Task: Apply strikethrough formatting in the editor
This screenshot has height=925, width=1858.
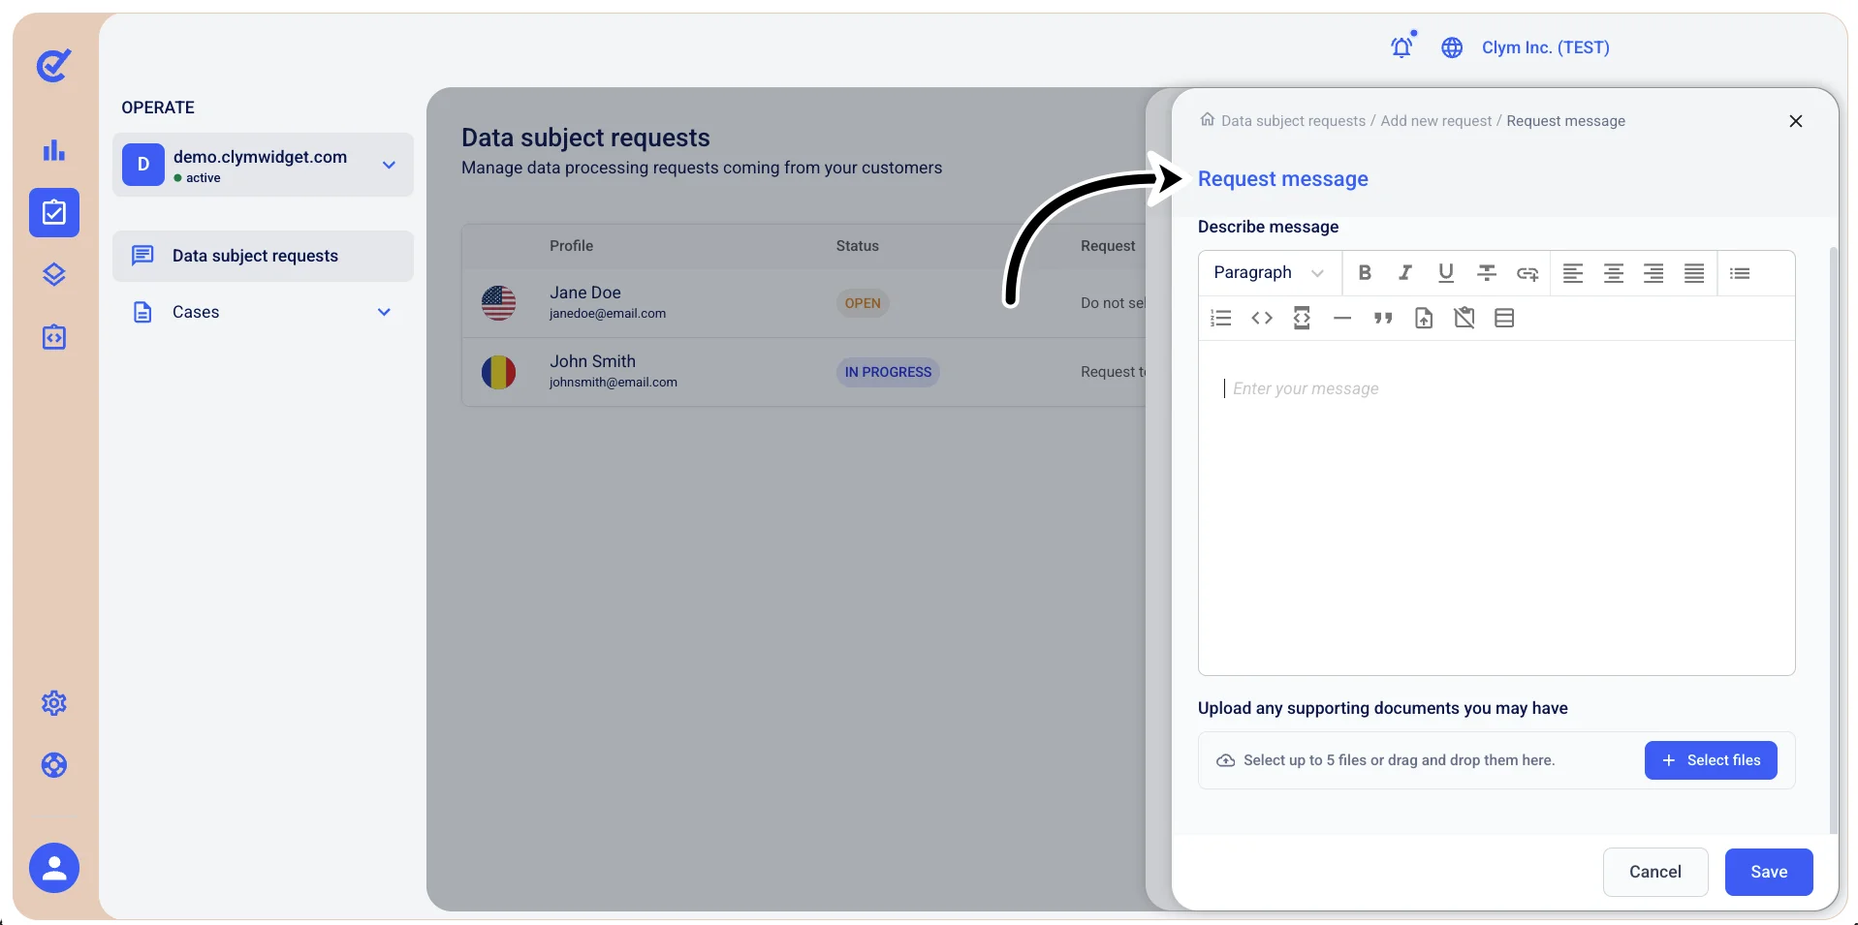Action: tap(1487, 273)
